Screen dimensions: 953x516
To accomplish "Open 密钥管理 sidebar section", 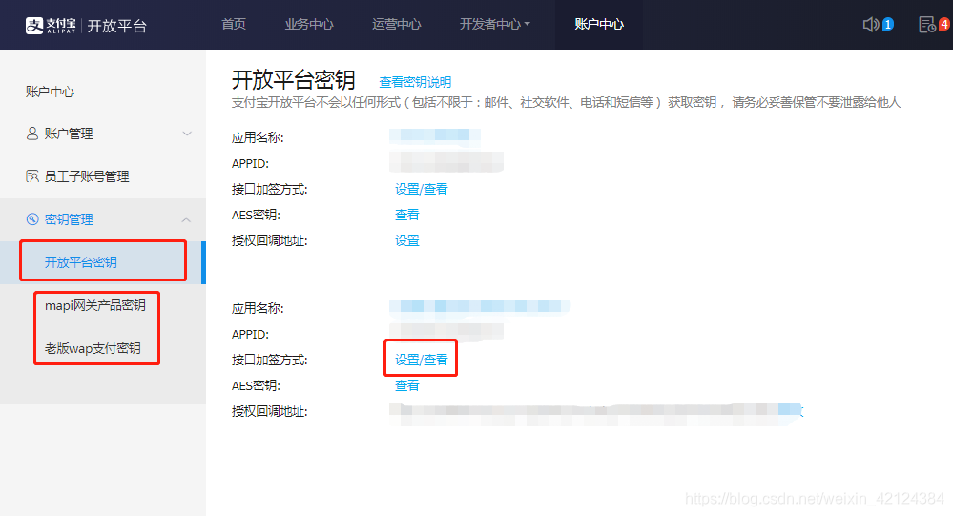I will 103,219.
